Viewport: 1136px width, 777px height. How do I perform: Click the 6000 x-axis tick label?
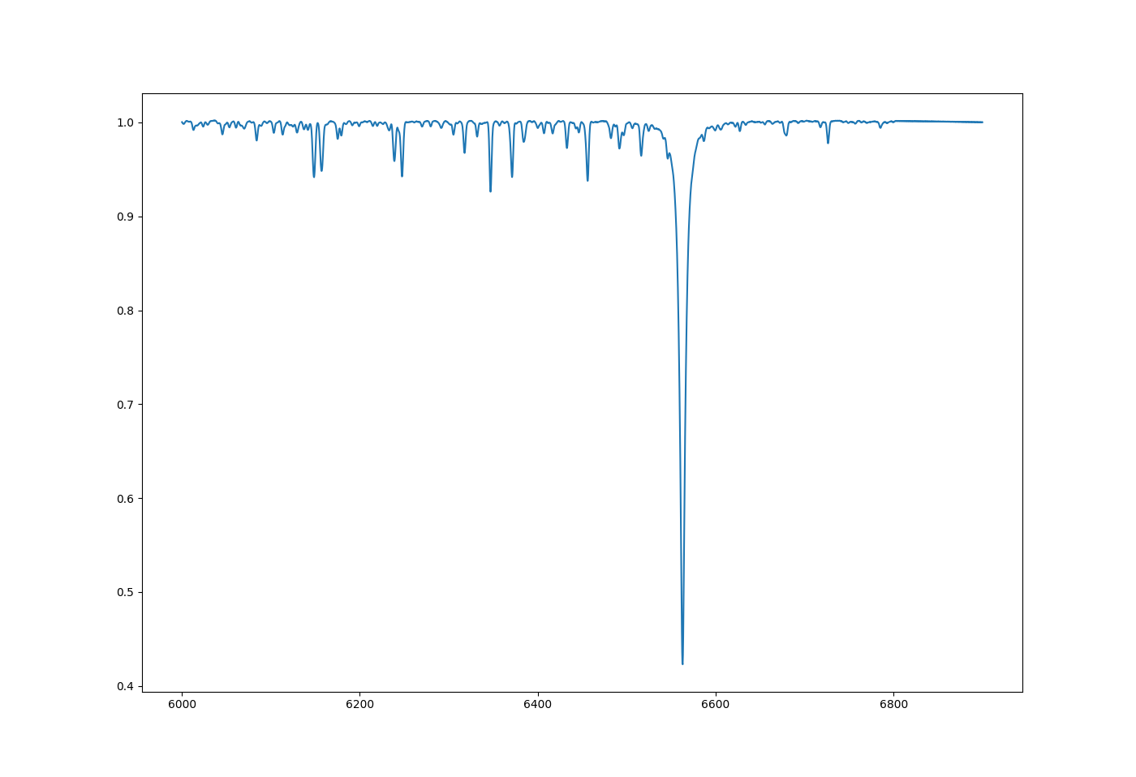pos(182,705)
